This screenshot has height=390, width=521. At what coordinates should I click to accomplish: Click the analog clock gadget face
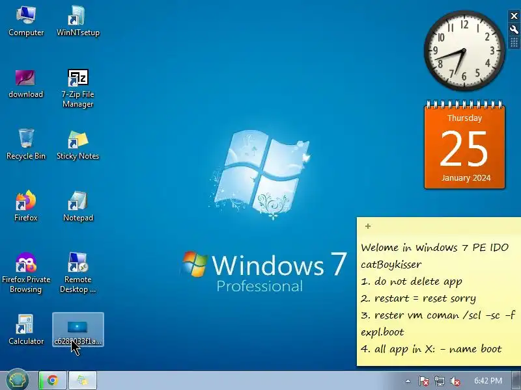point(464,51)
